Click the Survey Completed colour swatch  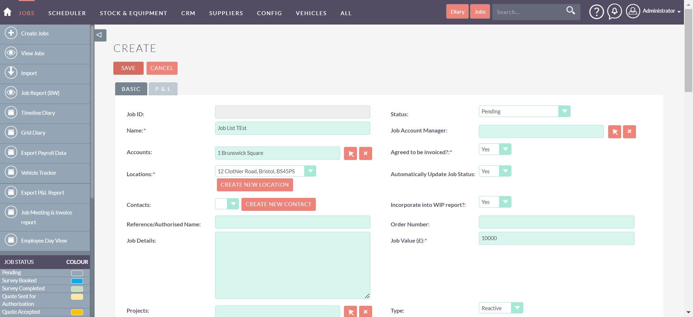click(77, 289)
